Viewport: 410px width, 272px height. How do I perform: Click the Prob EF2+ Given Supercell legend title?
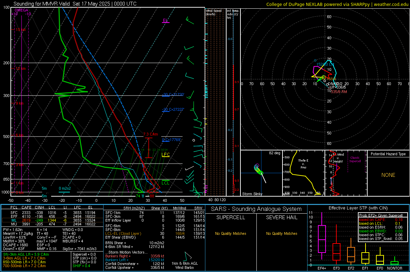click(x=381, y=215)
